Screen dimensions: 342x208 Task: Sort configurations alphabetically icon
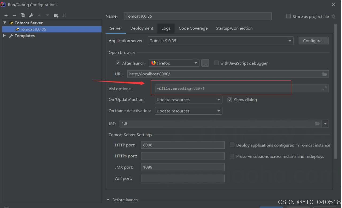tap(64, 16)
